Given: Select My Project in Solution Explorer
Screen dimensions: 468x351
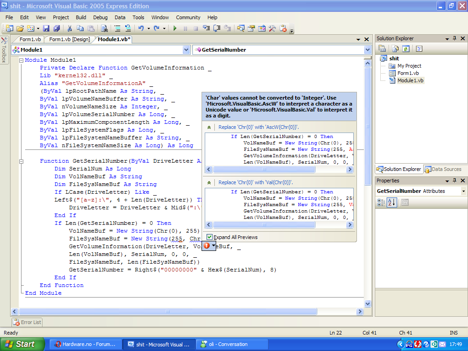Looking at the screenshot, I should point(409,66).
